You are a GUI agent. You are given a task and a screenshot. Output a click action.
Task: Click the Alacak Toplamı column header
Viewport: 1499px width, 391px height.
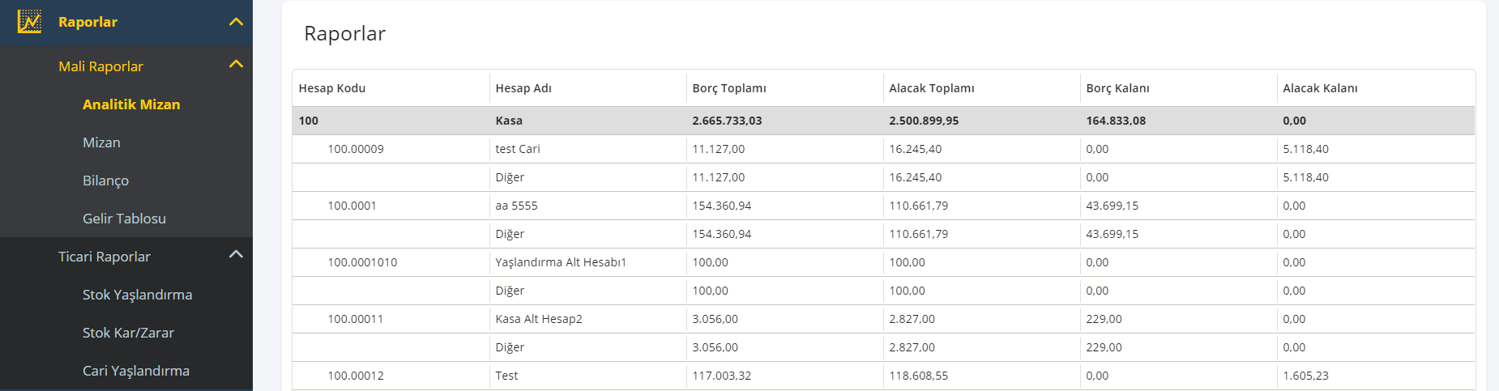click(932, 88)
